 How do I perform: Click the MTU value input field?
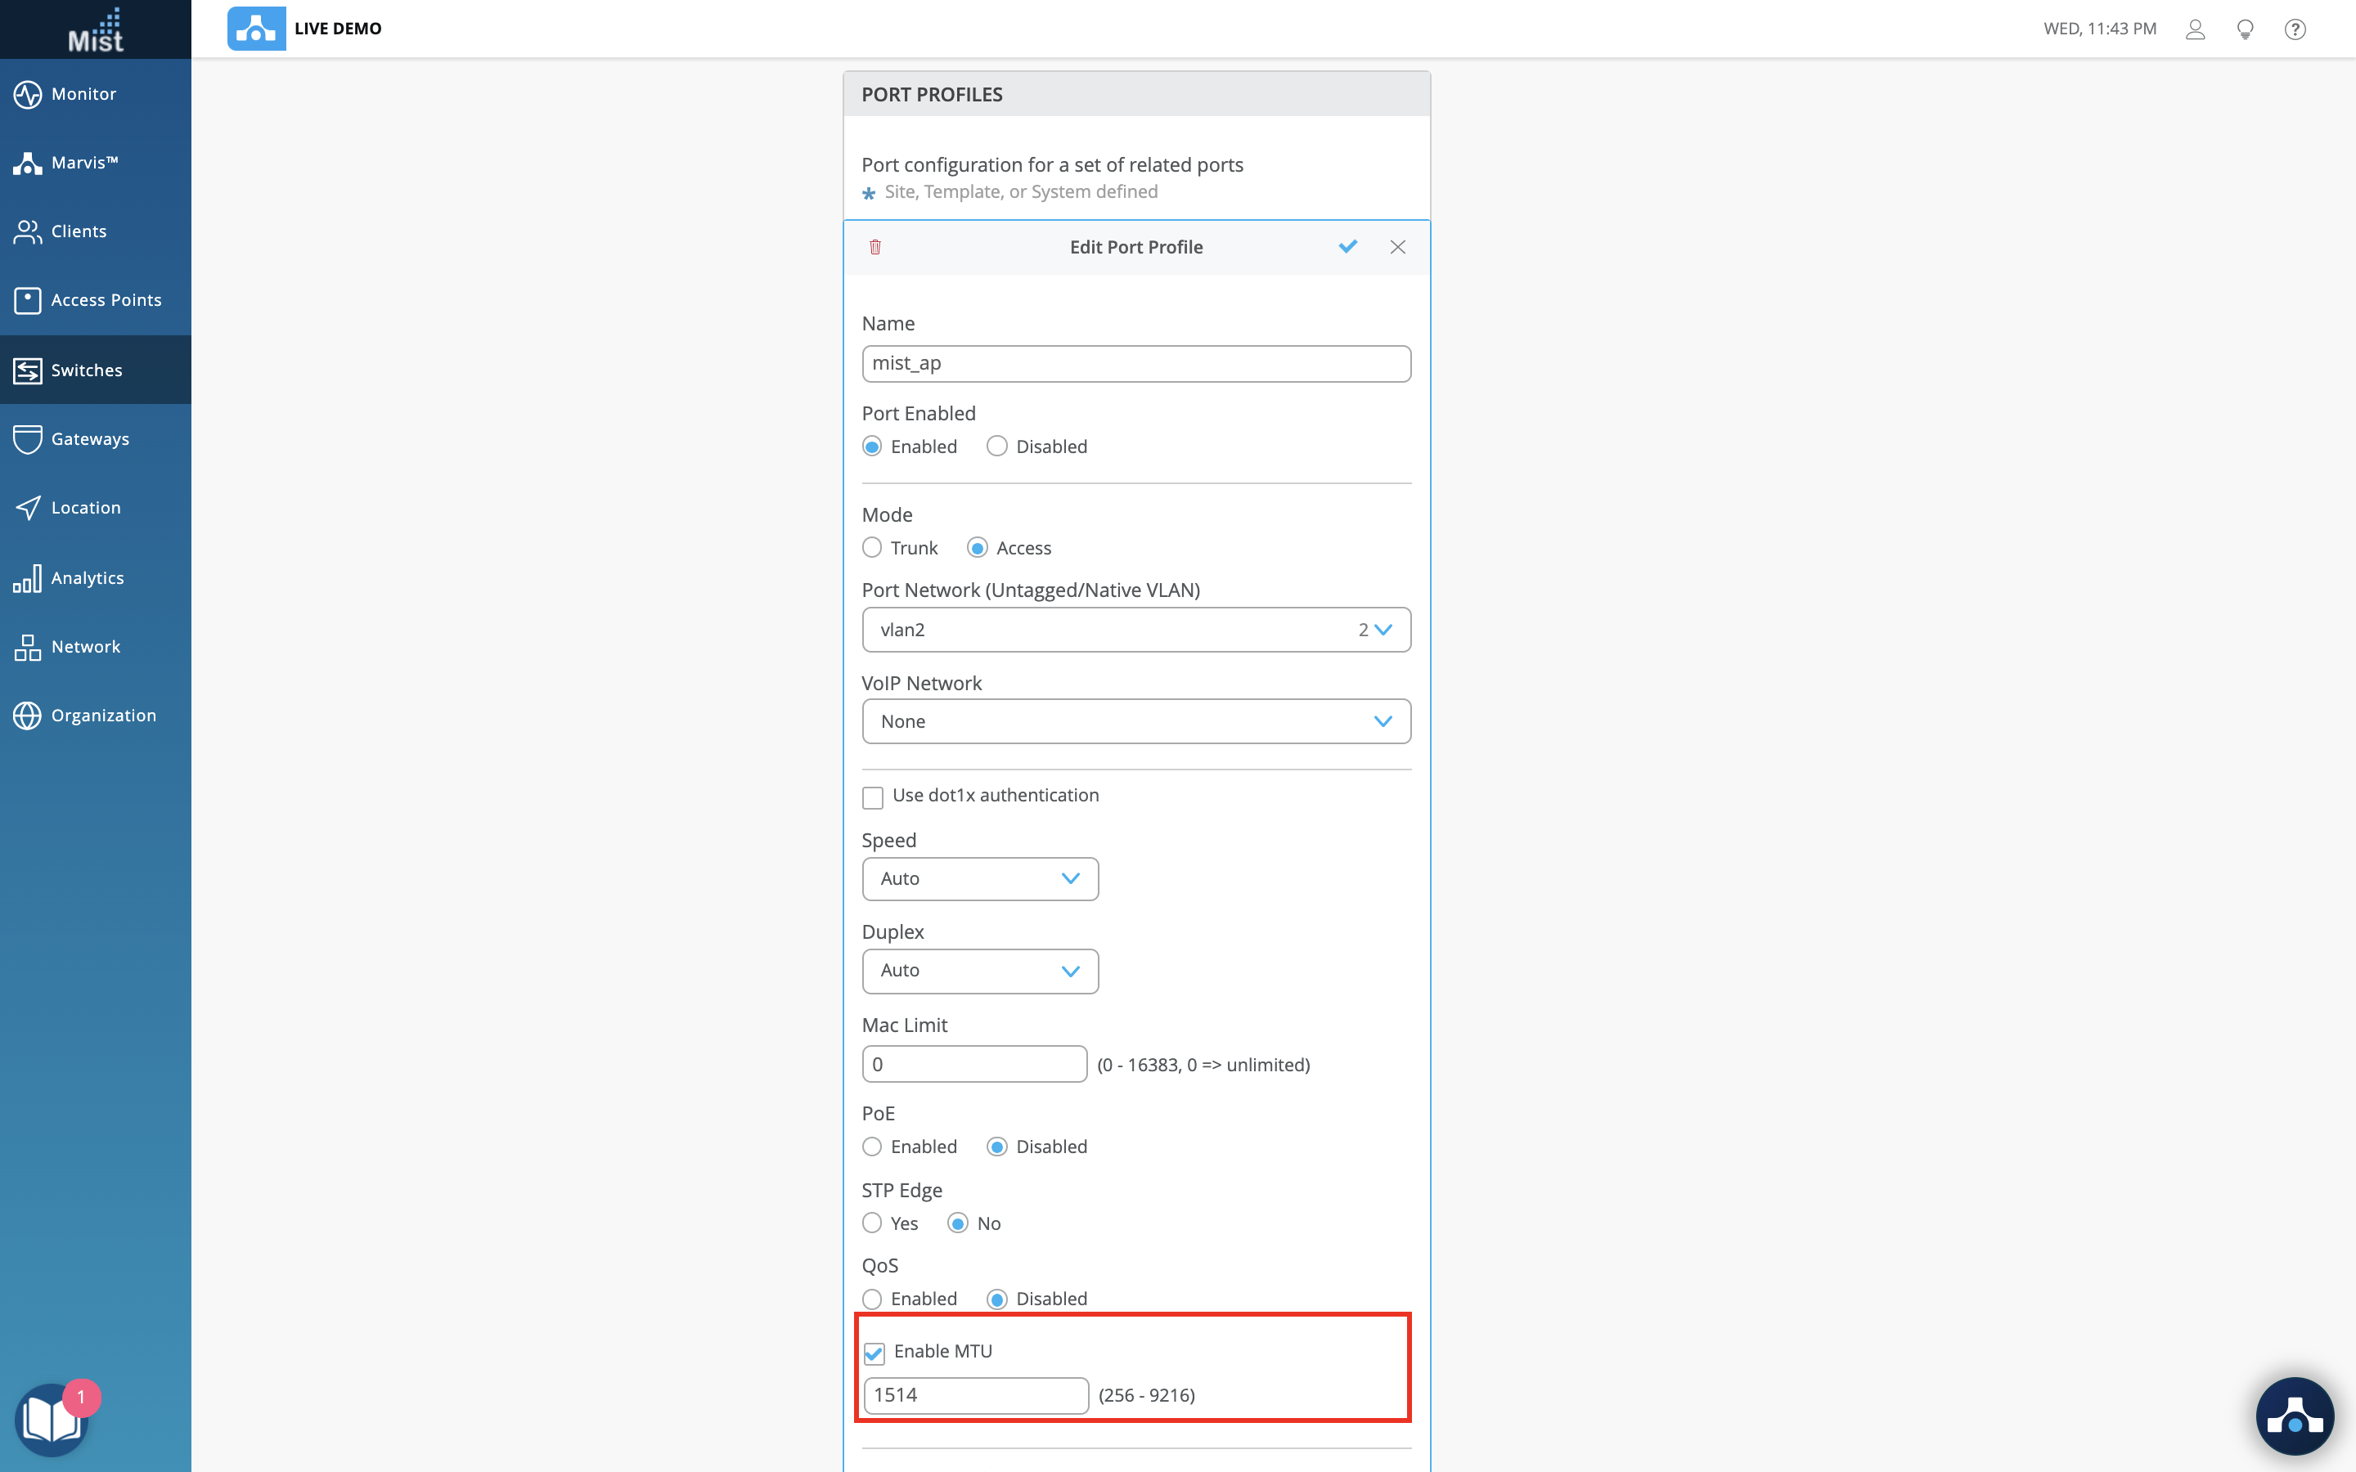pyautogui.click(x=975, y=1395)
